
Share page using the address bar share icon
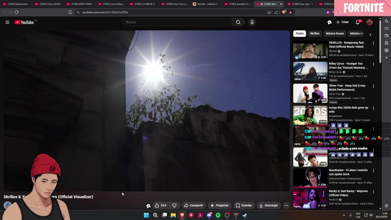click(x=276, y=12)
